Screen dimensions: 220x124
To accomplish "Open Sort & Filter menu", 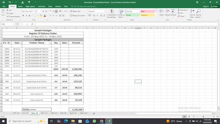I will (192, 14).
